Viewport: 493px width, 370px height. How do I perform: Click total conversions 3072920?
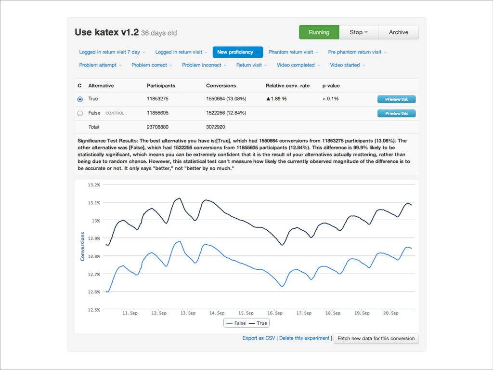(216, 127)
